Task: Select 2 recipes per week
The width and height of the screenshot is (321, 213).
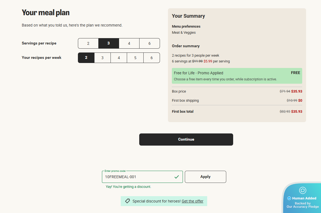Action: (86, 58)
